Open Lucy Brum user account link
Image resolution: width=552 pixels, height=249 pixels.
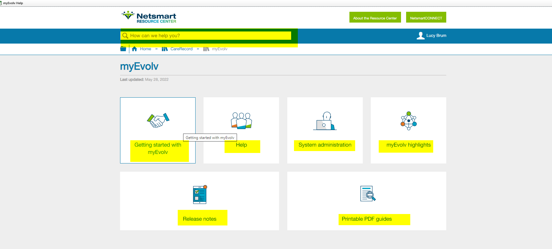[436, 36]
